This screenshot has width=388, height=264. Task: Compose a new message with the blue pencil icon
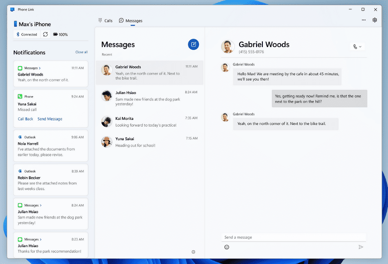(193, 44)
